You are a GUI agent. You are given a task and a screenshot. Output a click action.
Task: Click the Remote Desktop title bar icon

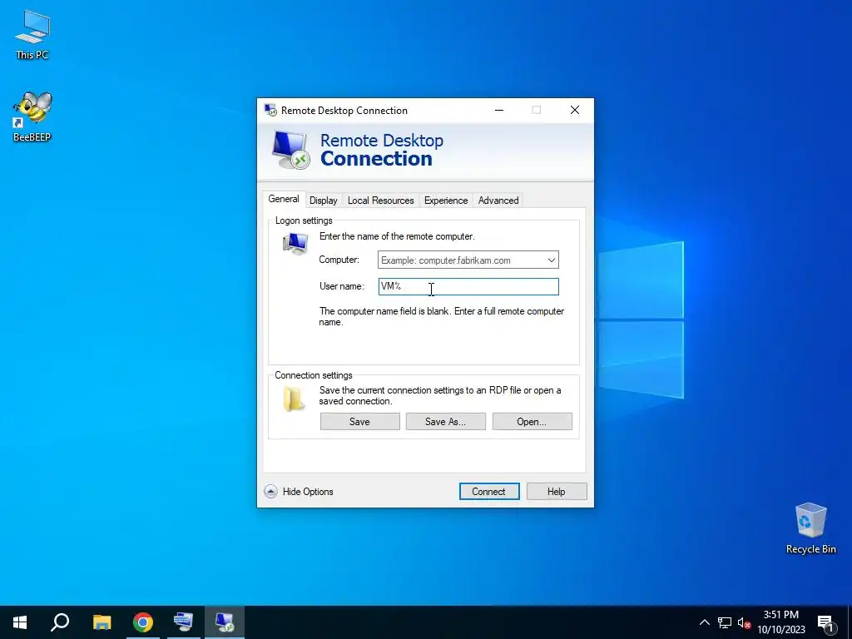pos(270,111)
